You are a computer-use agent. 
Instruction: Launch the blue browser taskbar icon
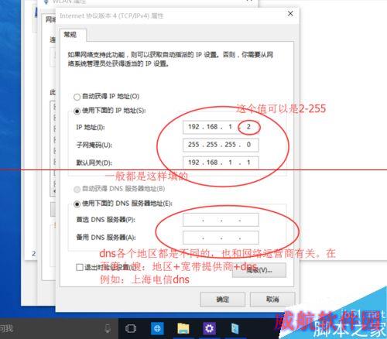(x=157, y=328)
